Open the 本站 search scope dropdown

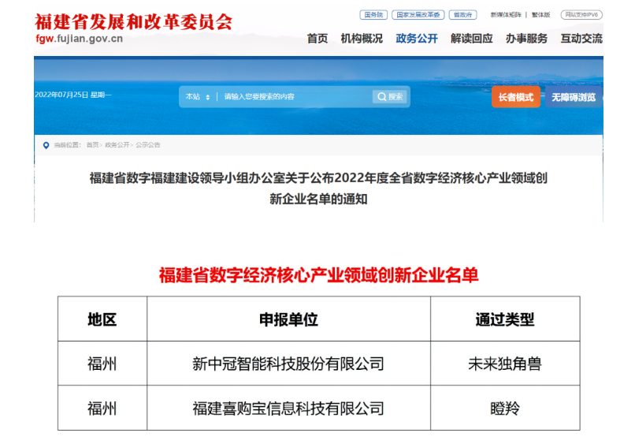(x=198, y=97)
